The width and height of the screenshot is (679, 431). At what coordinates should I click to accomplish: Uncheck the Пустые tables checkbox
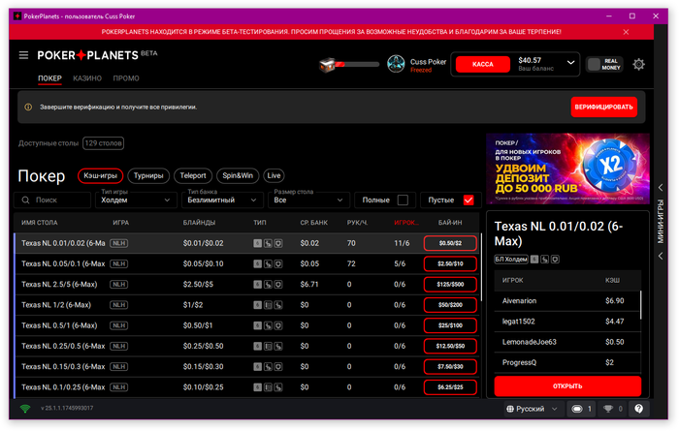[469, 200]
